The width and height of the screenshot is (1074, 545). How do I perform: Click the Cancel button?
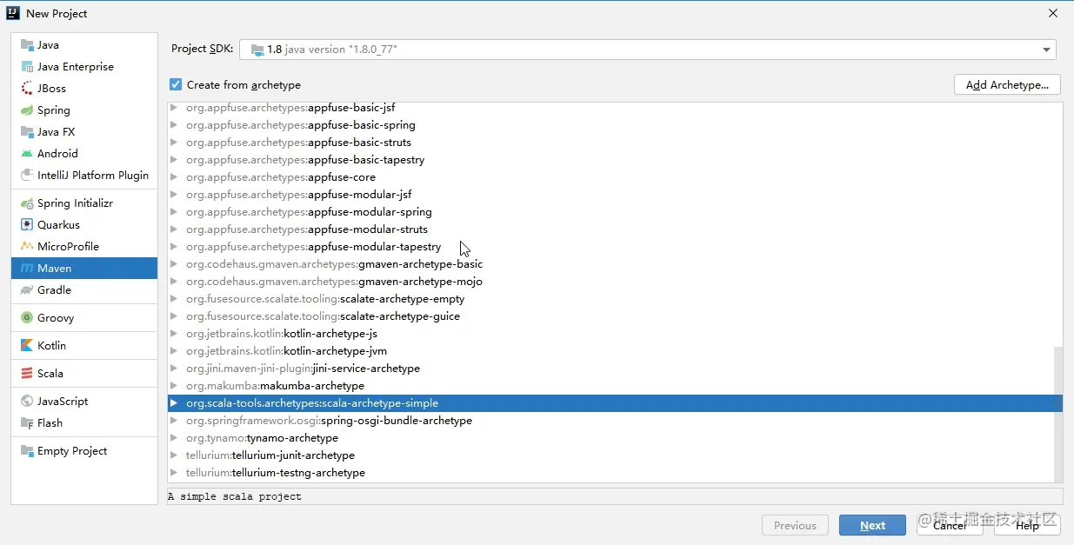pos(949,525)
